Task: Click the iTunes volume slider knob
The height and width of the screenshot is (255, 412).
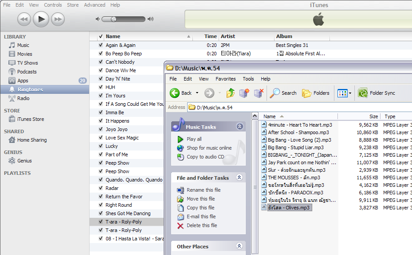Action: [114, 19]
